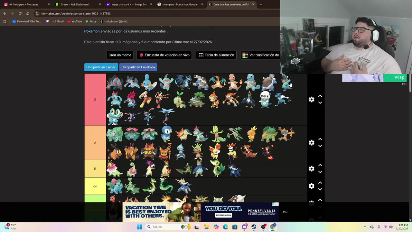Select Piplup image in A tier
412x232 pixels.
(x=166, y=134)
